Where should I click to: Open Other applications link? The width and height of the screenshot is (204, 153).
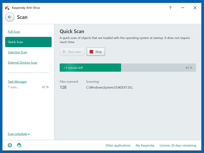pos(118,145)
